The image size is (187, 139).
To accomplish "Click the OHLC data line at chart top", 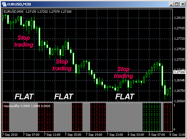I will (x=38, y=12).
